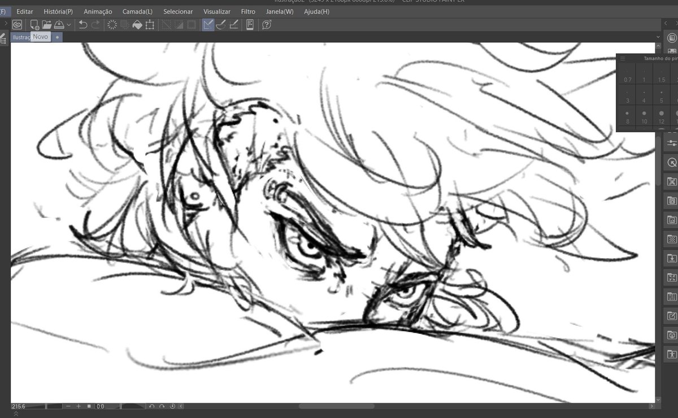The height and width of the screenshot is (418, 678).
Task: Open the Visualizar menu
Action: 217,11
